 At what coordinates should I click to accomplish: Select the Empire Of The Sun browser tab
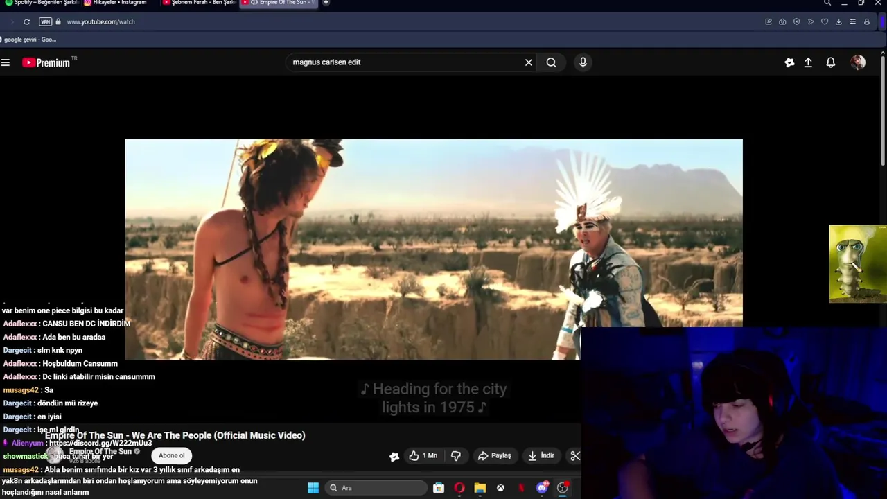(x=279, y=3)
